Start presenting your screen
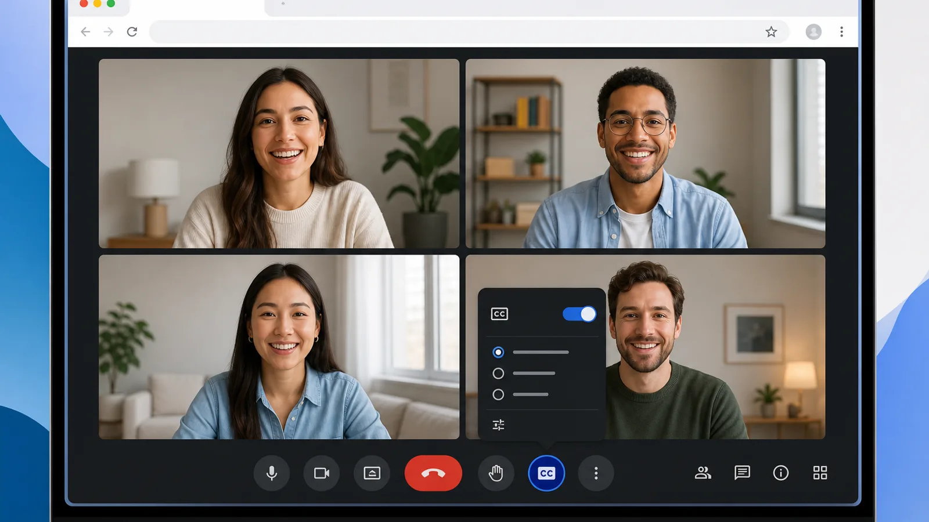 coord(372,473)
